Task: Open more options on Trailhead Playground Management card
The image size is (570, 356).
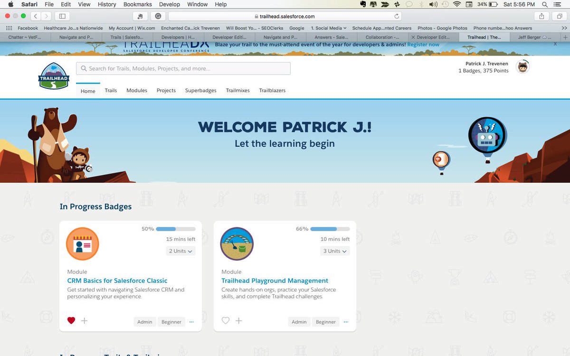Action: pos(346,322)
